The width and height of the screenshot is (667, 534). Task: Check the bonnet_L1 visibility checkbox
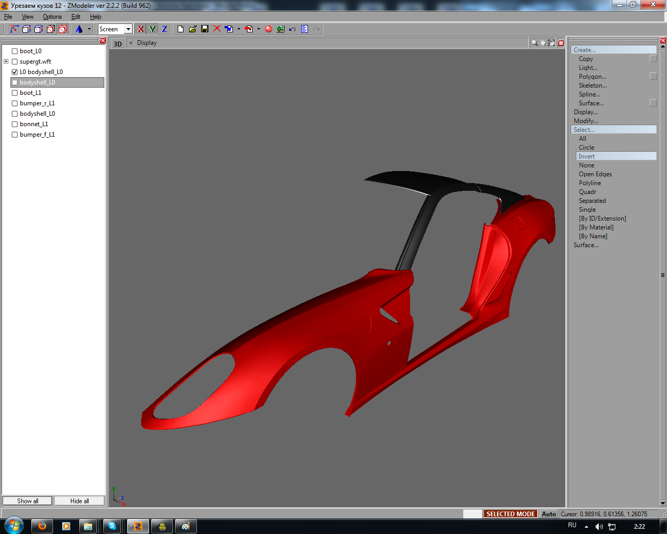coord(15,124)
